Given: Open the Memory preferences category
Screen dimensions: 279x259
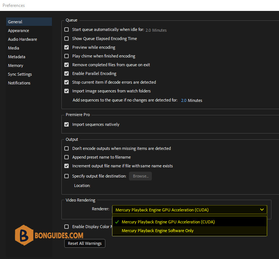Looking at the screenshot, I should click(16, 65).
